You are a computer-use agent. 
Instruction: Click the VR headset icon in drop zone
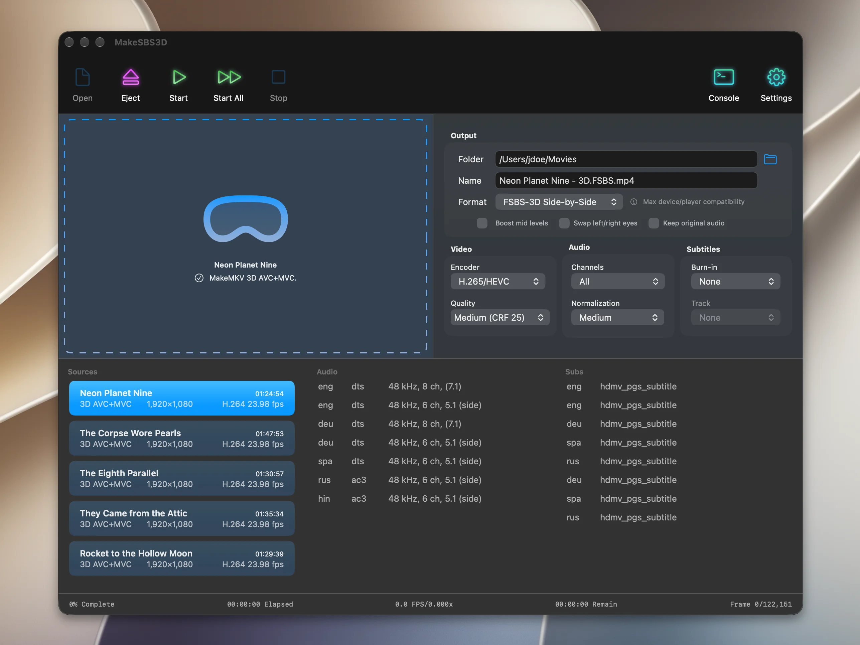[x=246, y=219]
